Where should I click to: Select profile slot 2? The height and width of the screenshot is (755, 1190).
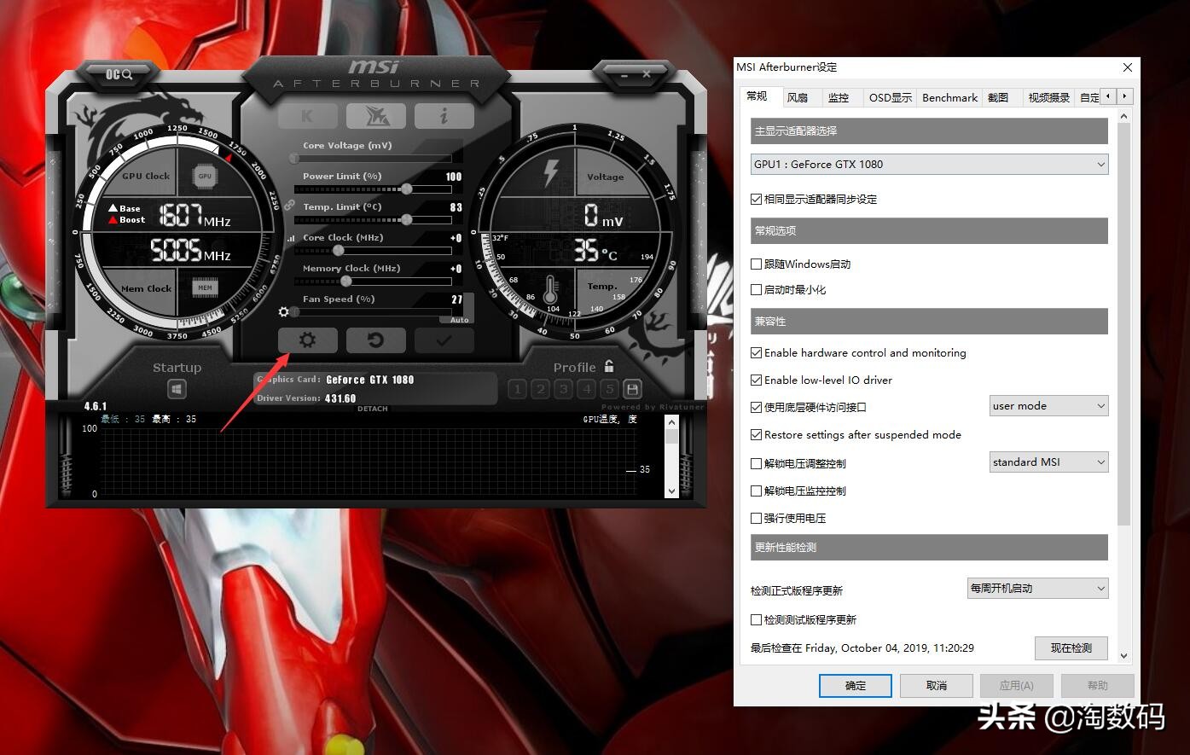(x=540, y=389)
